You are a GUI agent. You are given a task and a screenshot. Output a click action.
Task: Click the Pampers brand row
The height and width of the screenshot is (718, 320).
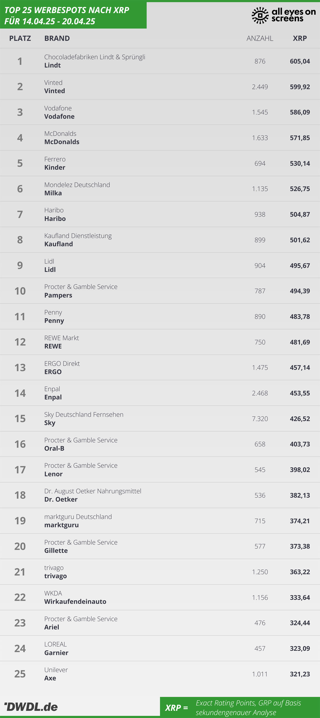160,291
